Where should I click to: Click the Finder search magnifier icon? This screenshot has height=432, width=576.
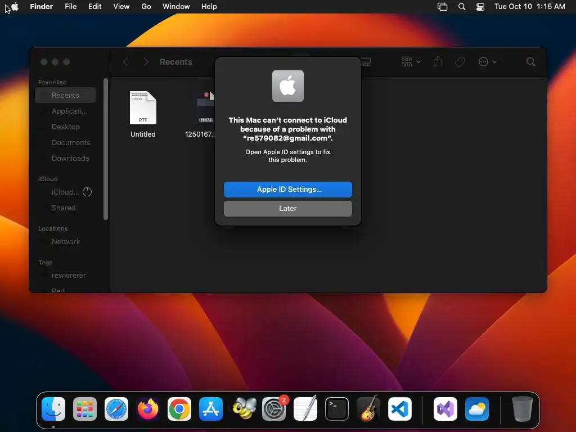[530, 62]
